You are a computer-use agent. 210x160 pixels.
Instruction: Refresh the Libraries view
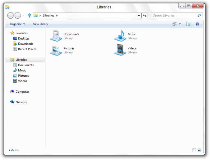click(x=145, y=15)
